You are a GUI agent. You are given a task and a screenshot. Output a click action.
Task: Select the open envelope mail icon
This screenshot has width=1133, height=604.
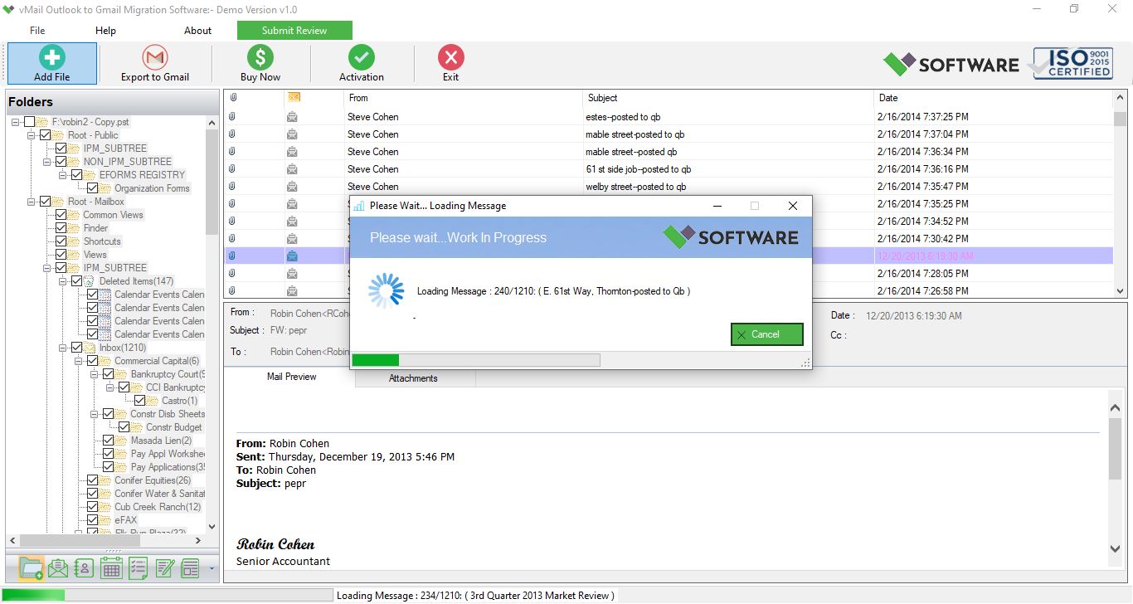58,568
